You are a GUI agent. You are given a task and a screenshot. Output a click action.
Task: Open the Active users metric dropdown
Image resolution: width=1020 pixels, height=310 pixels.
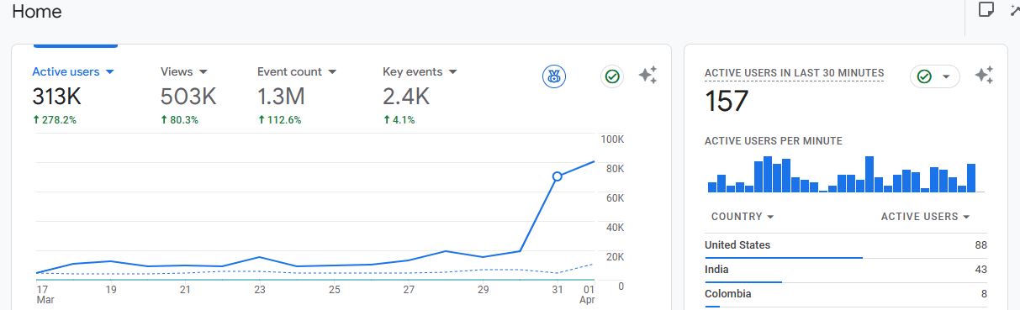coord(73,72)
